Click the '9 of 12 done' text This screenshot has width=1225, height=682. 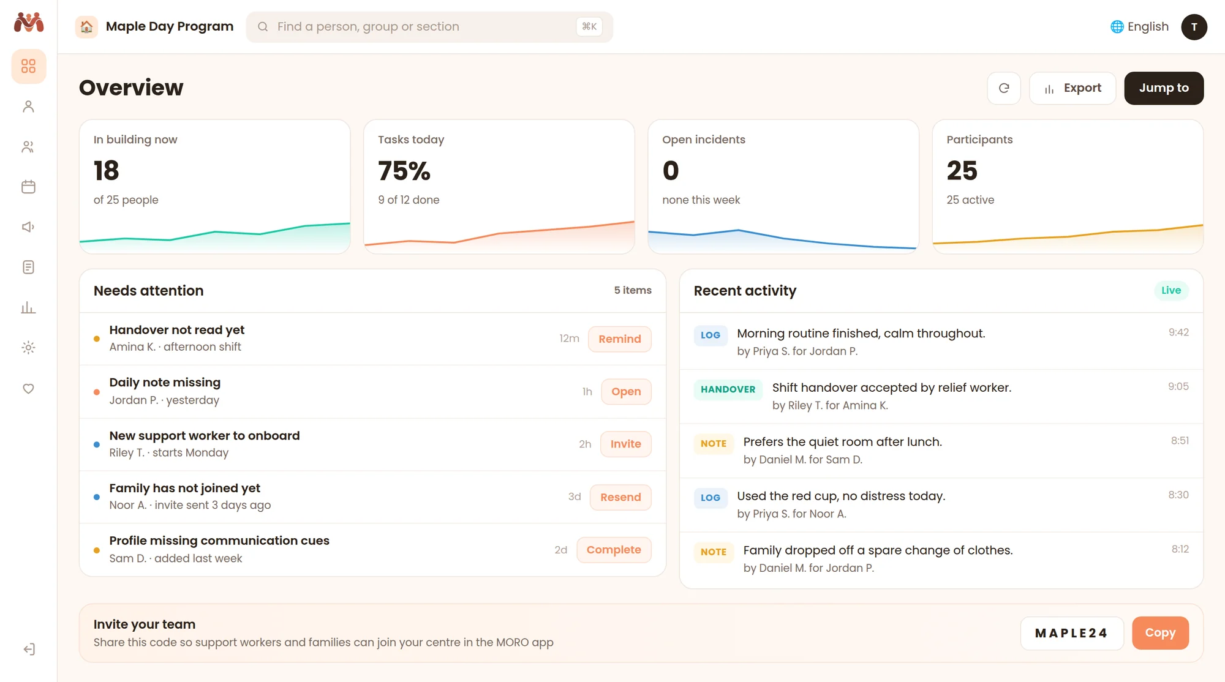coord(409,200)
